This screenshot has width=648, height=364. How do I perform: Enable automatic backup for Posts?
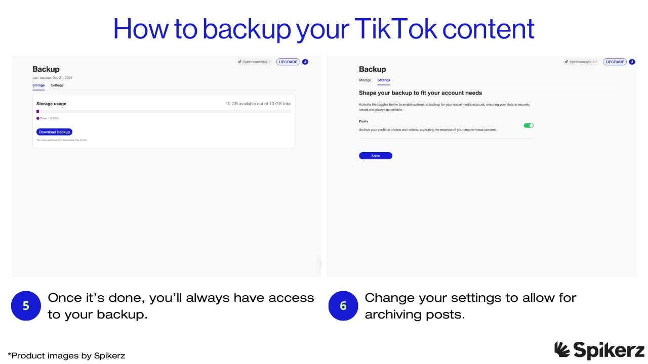(529, 125)
